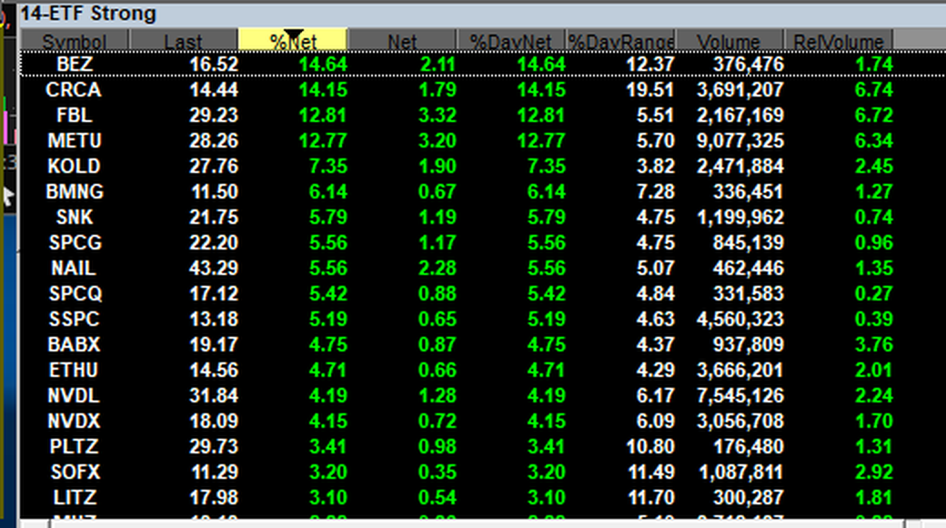Screen dimensions: 946x528
Task: Select the NVDL symbol
Action: (74, 395)
